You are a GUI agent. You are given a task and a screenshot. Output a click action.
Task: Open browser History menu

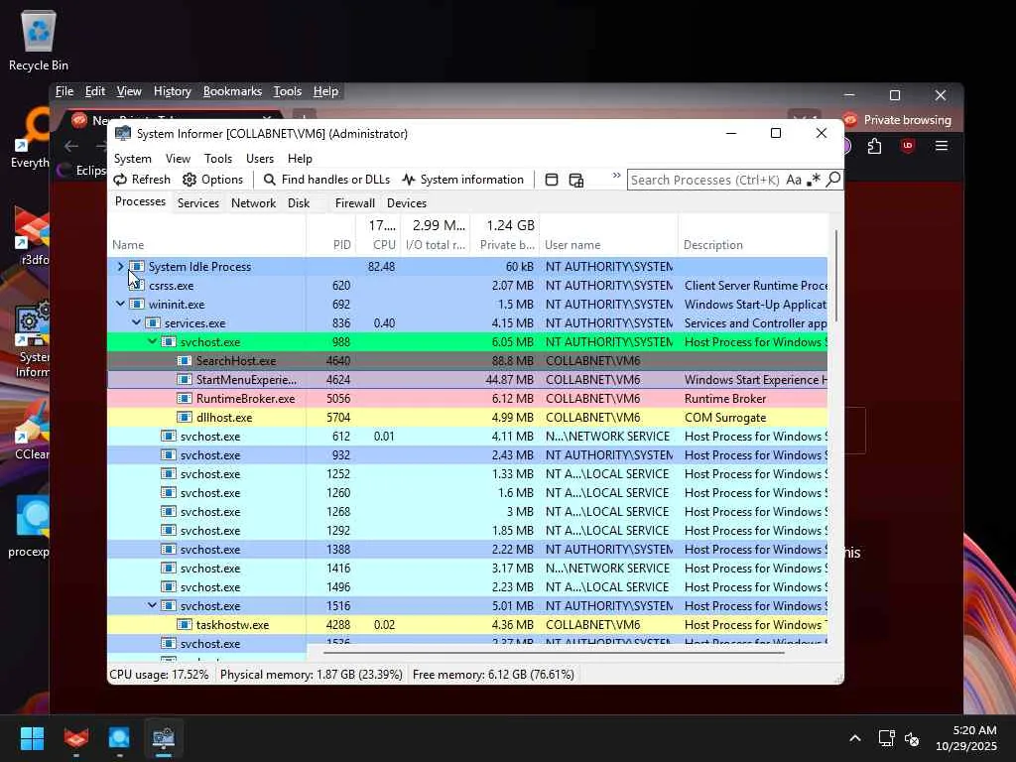click(173, 91)
